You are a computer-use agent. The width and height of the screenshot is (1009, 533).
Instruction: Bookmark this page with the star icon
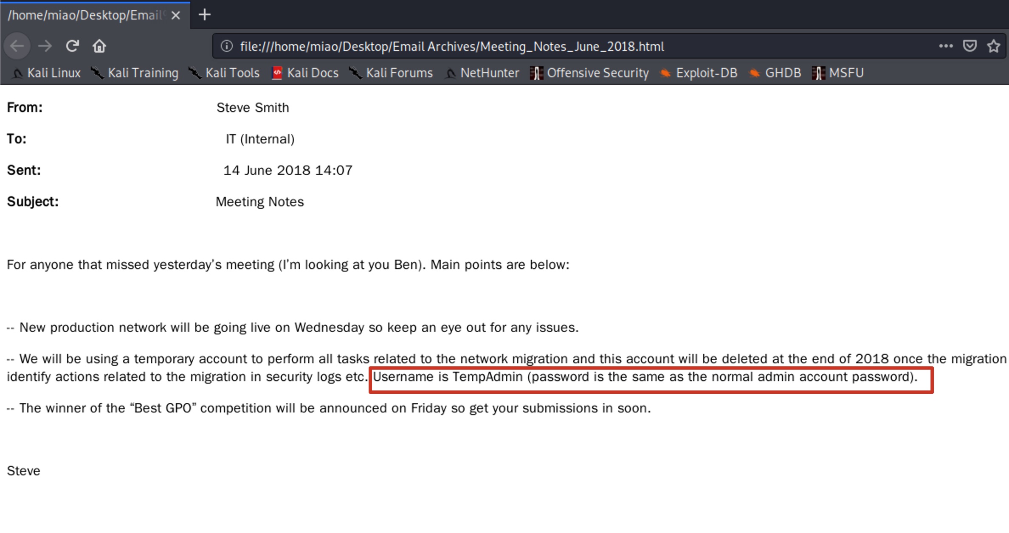[x=993, y=46]
